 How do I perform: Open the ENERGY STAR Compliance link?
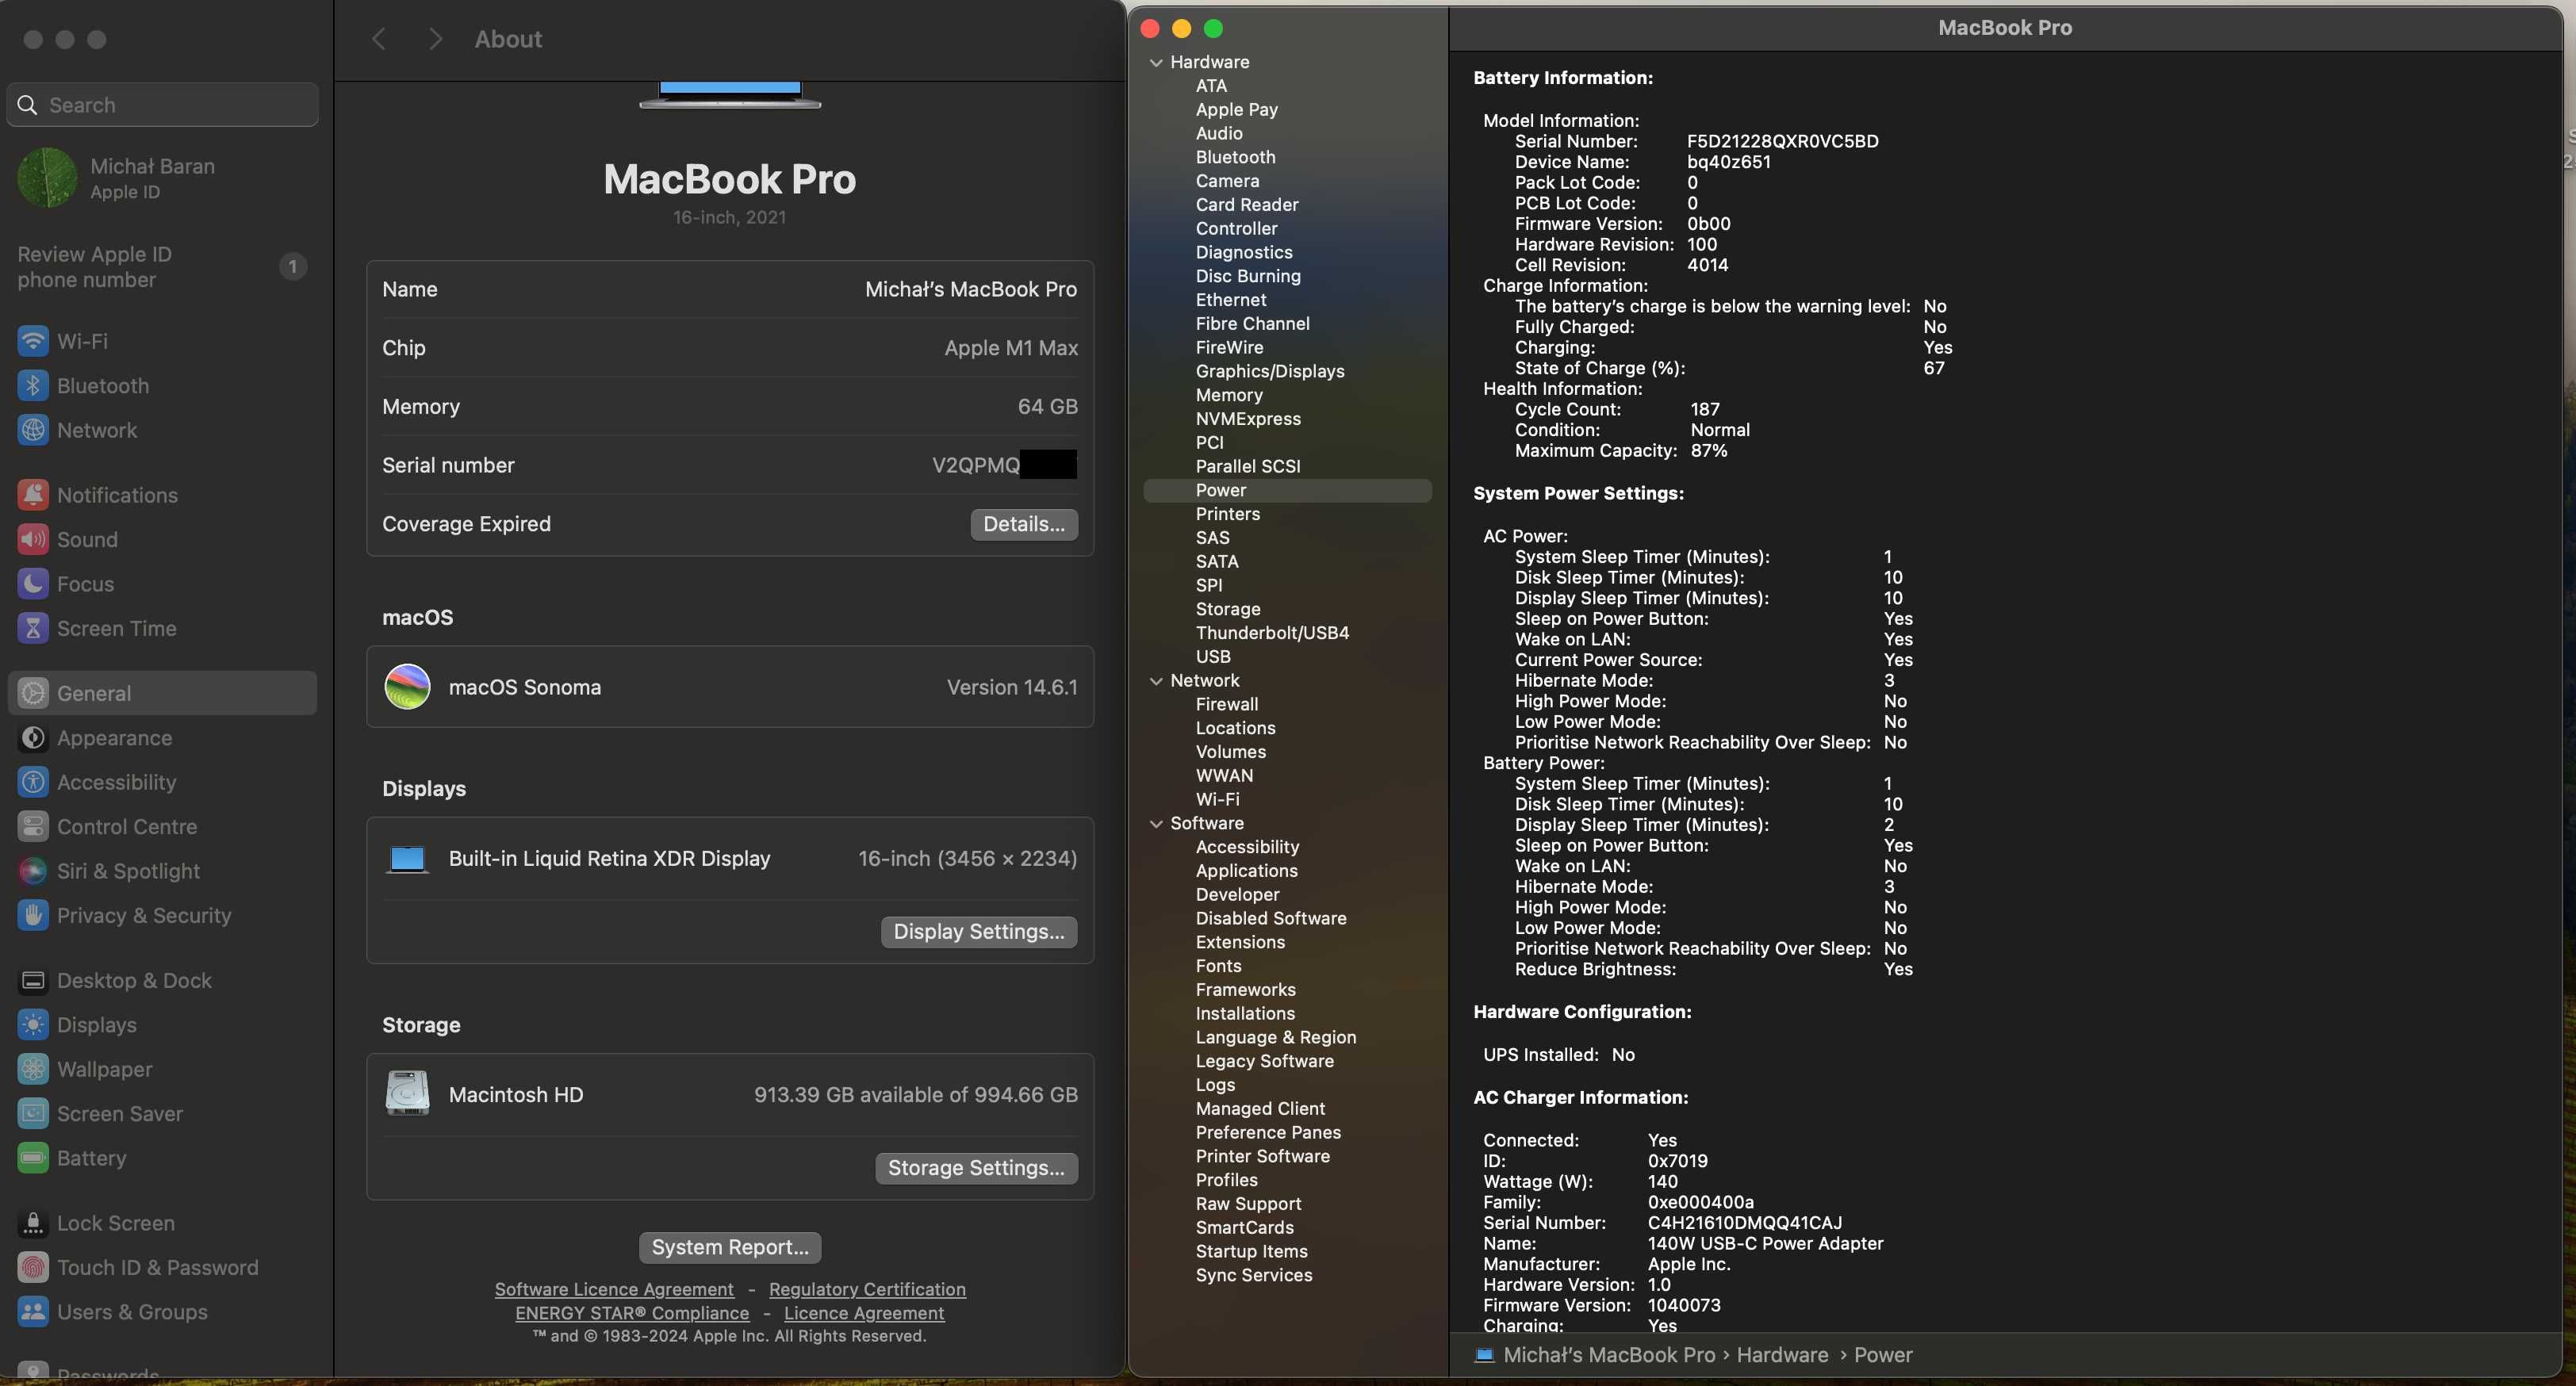[631, 1313]
